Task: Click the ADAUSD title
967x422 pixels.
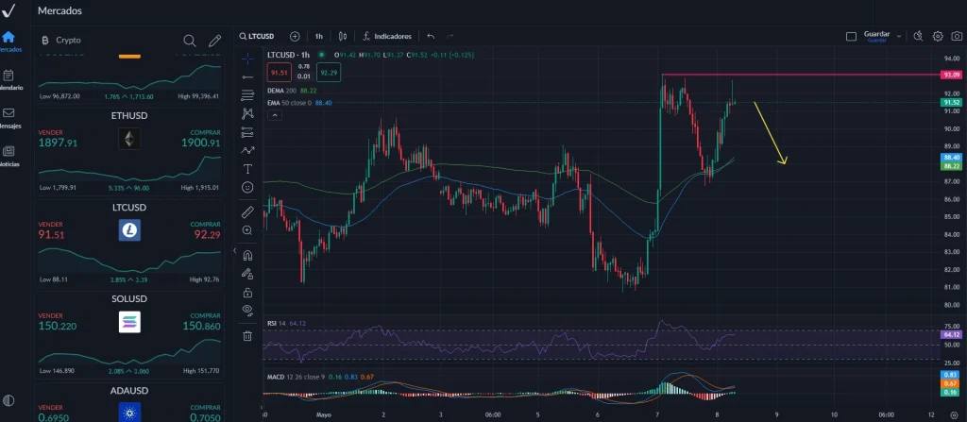Action: click(x=129, y=391)
